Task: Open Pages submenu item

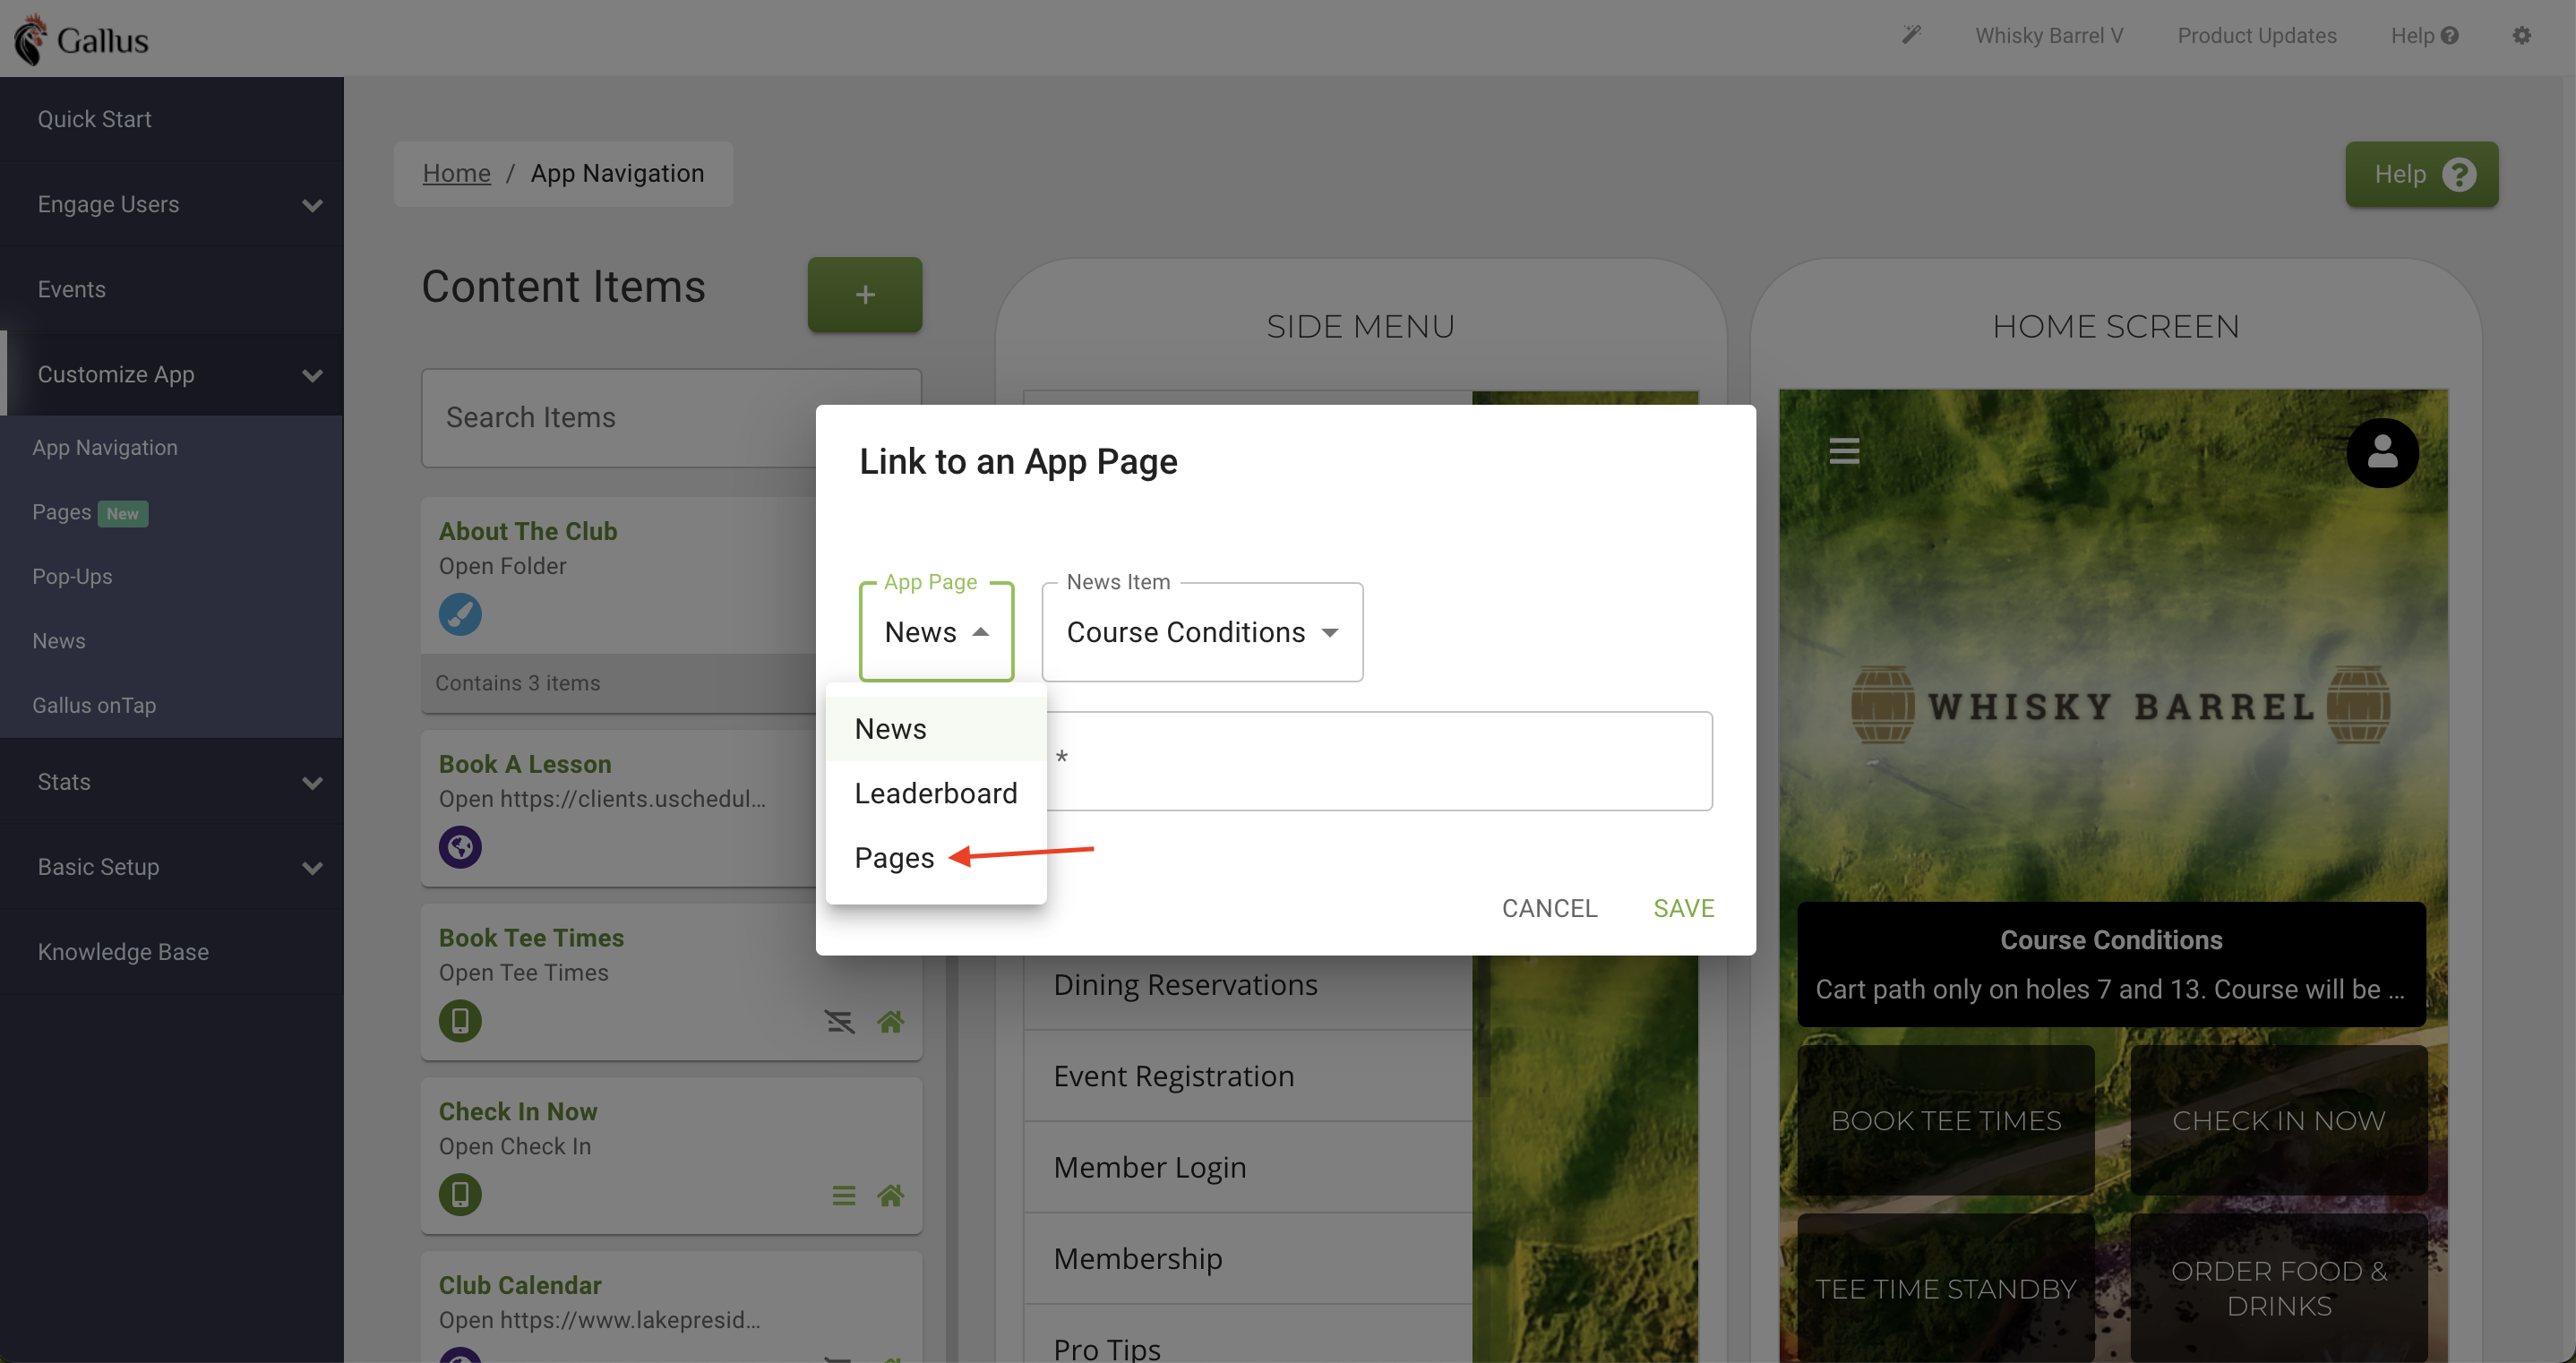Action: pos(172,512)
